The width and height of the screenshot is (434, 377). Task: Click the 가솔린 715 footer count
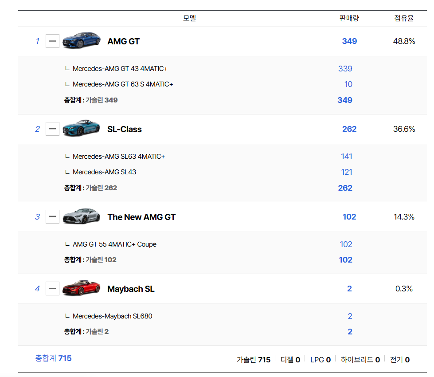tap(254, 360)
